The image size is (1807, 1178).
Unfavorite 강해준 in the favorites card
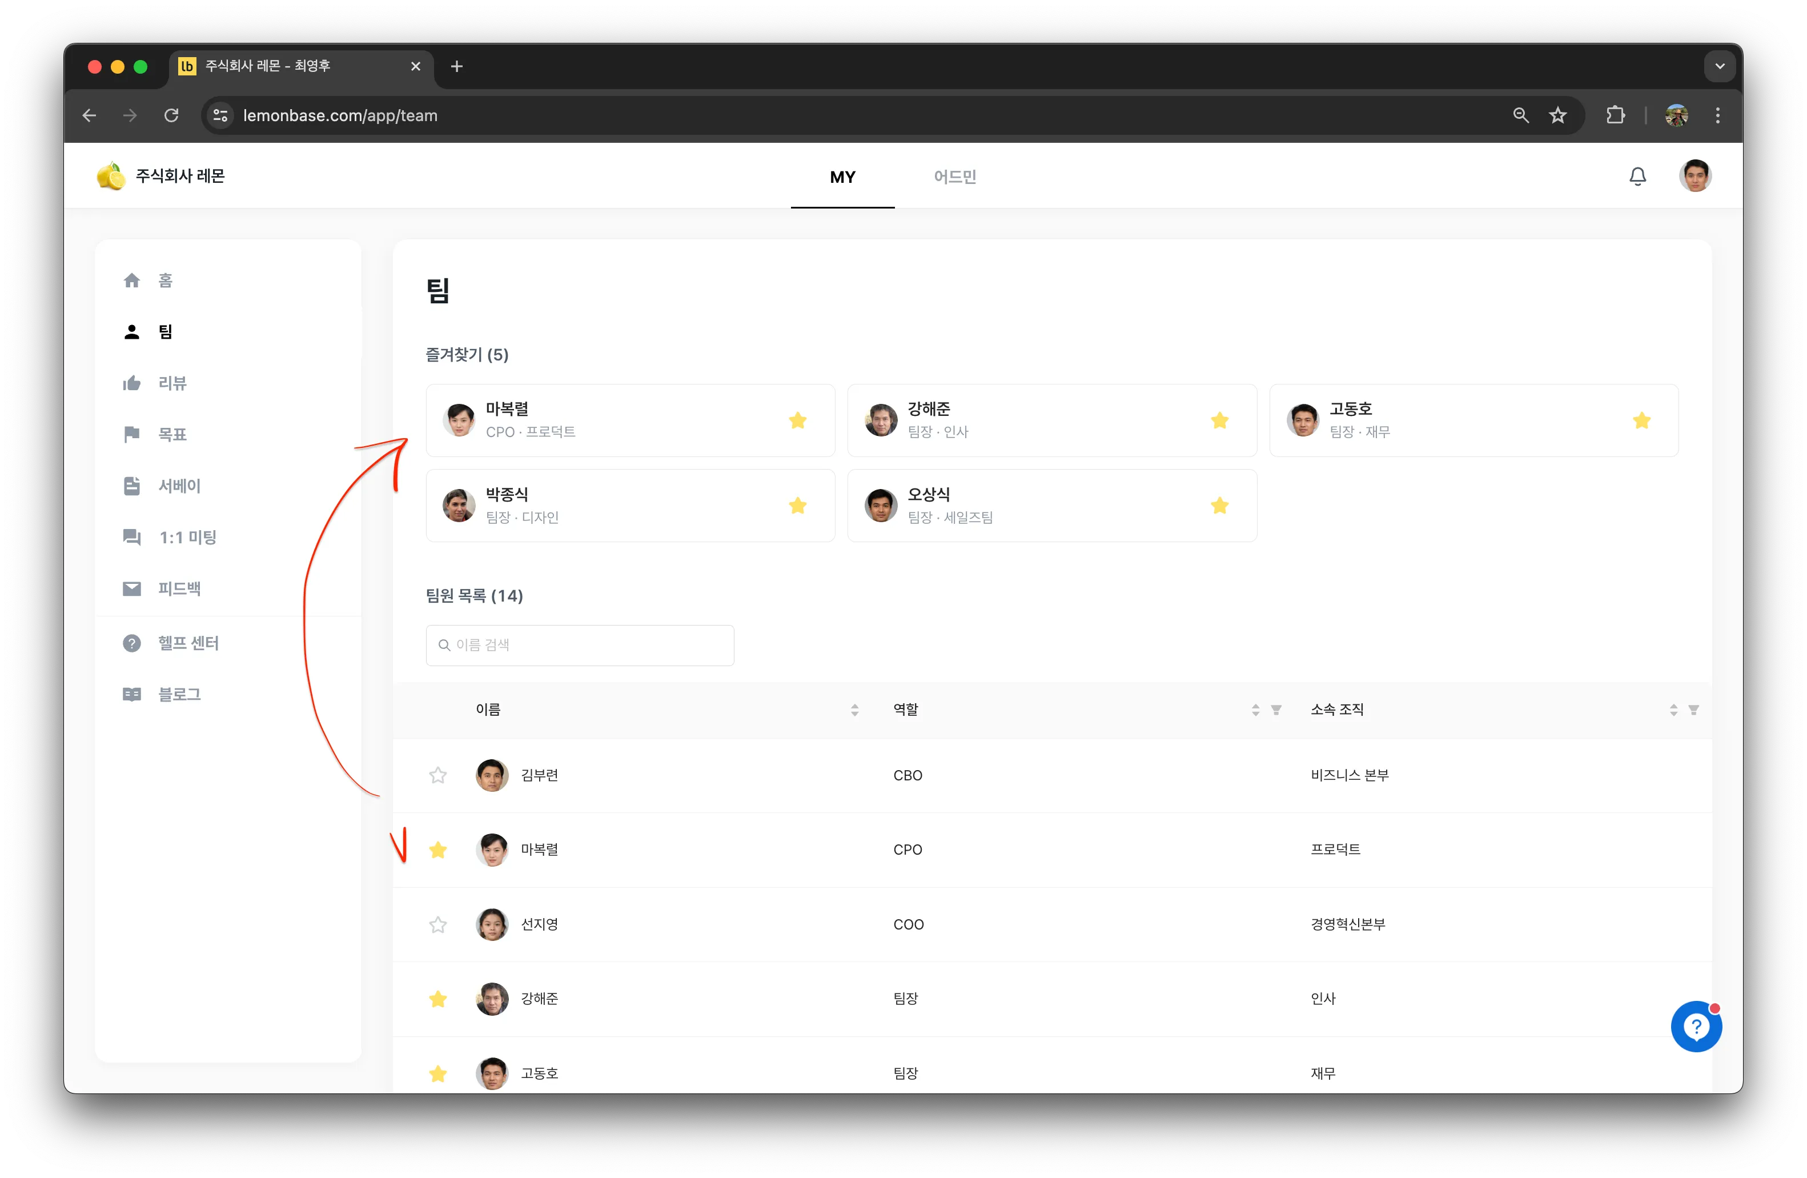1219,420
